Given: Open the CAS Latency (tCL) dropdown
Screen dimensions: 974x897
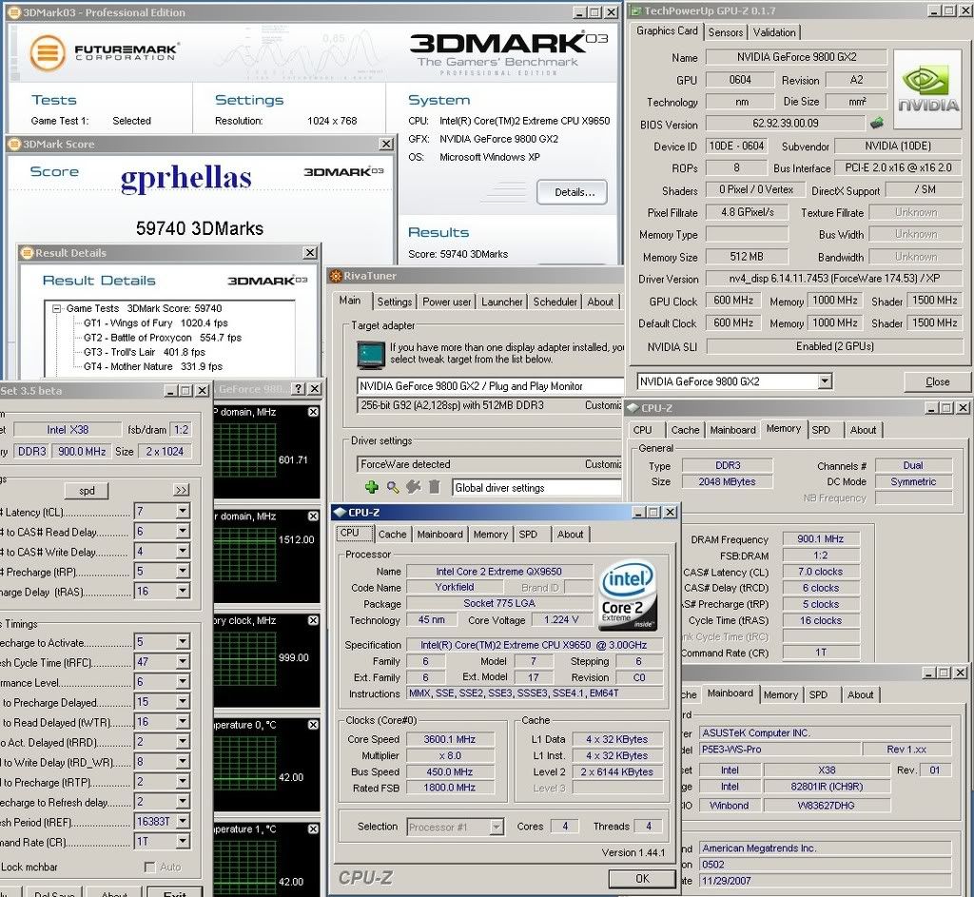Looking at the screenshot, I should 182,511.
